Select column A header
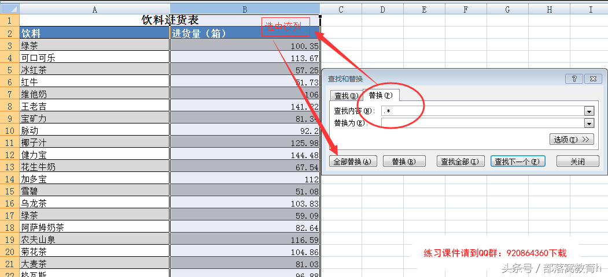 95,9
